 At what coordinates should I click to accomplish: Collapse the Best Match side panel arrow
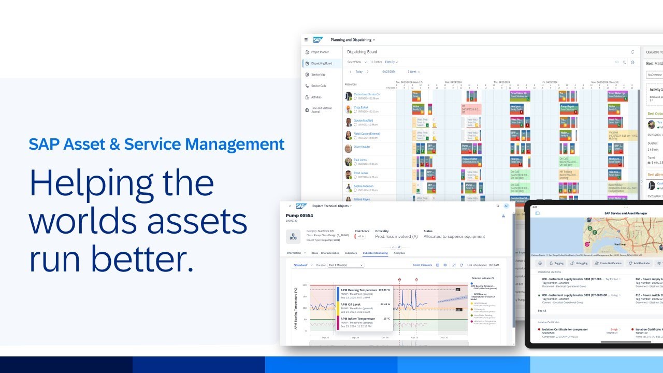pos(641,181)
